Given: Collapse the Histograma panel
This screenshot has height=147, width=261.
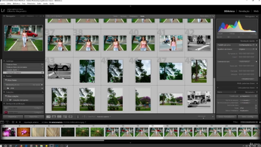Looking at the screenshot, I should coord(257,16).
